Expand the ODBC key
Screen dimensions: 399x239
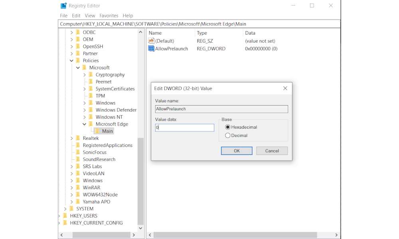[71, 32]
